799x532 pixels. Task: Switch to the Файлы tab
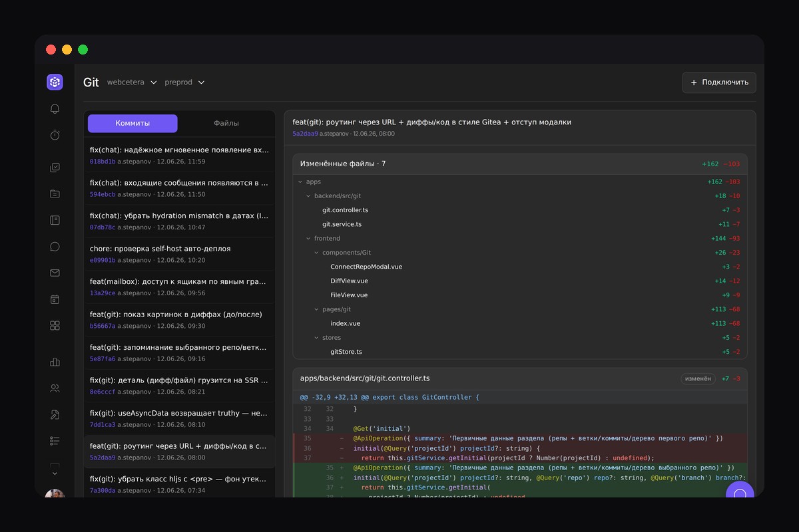coord(226,123)
